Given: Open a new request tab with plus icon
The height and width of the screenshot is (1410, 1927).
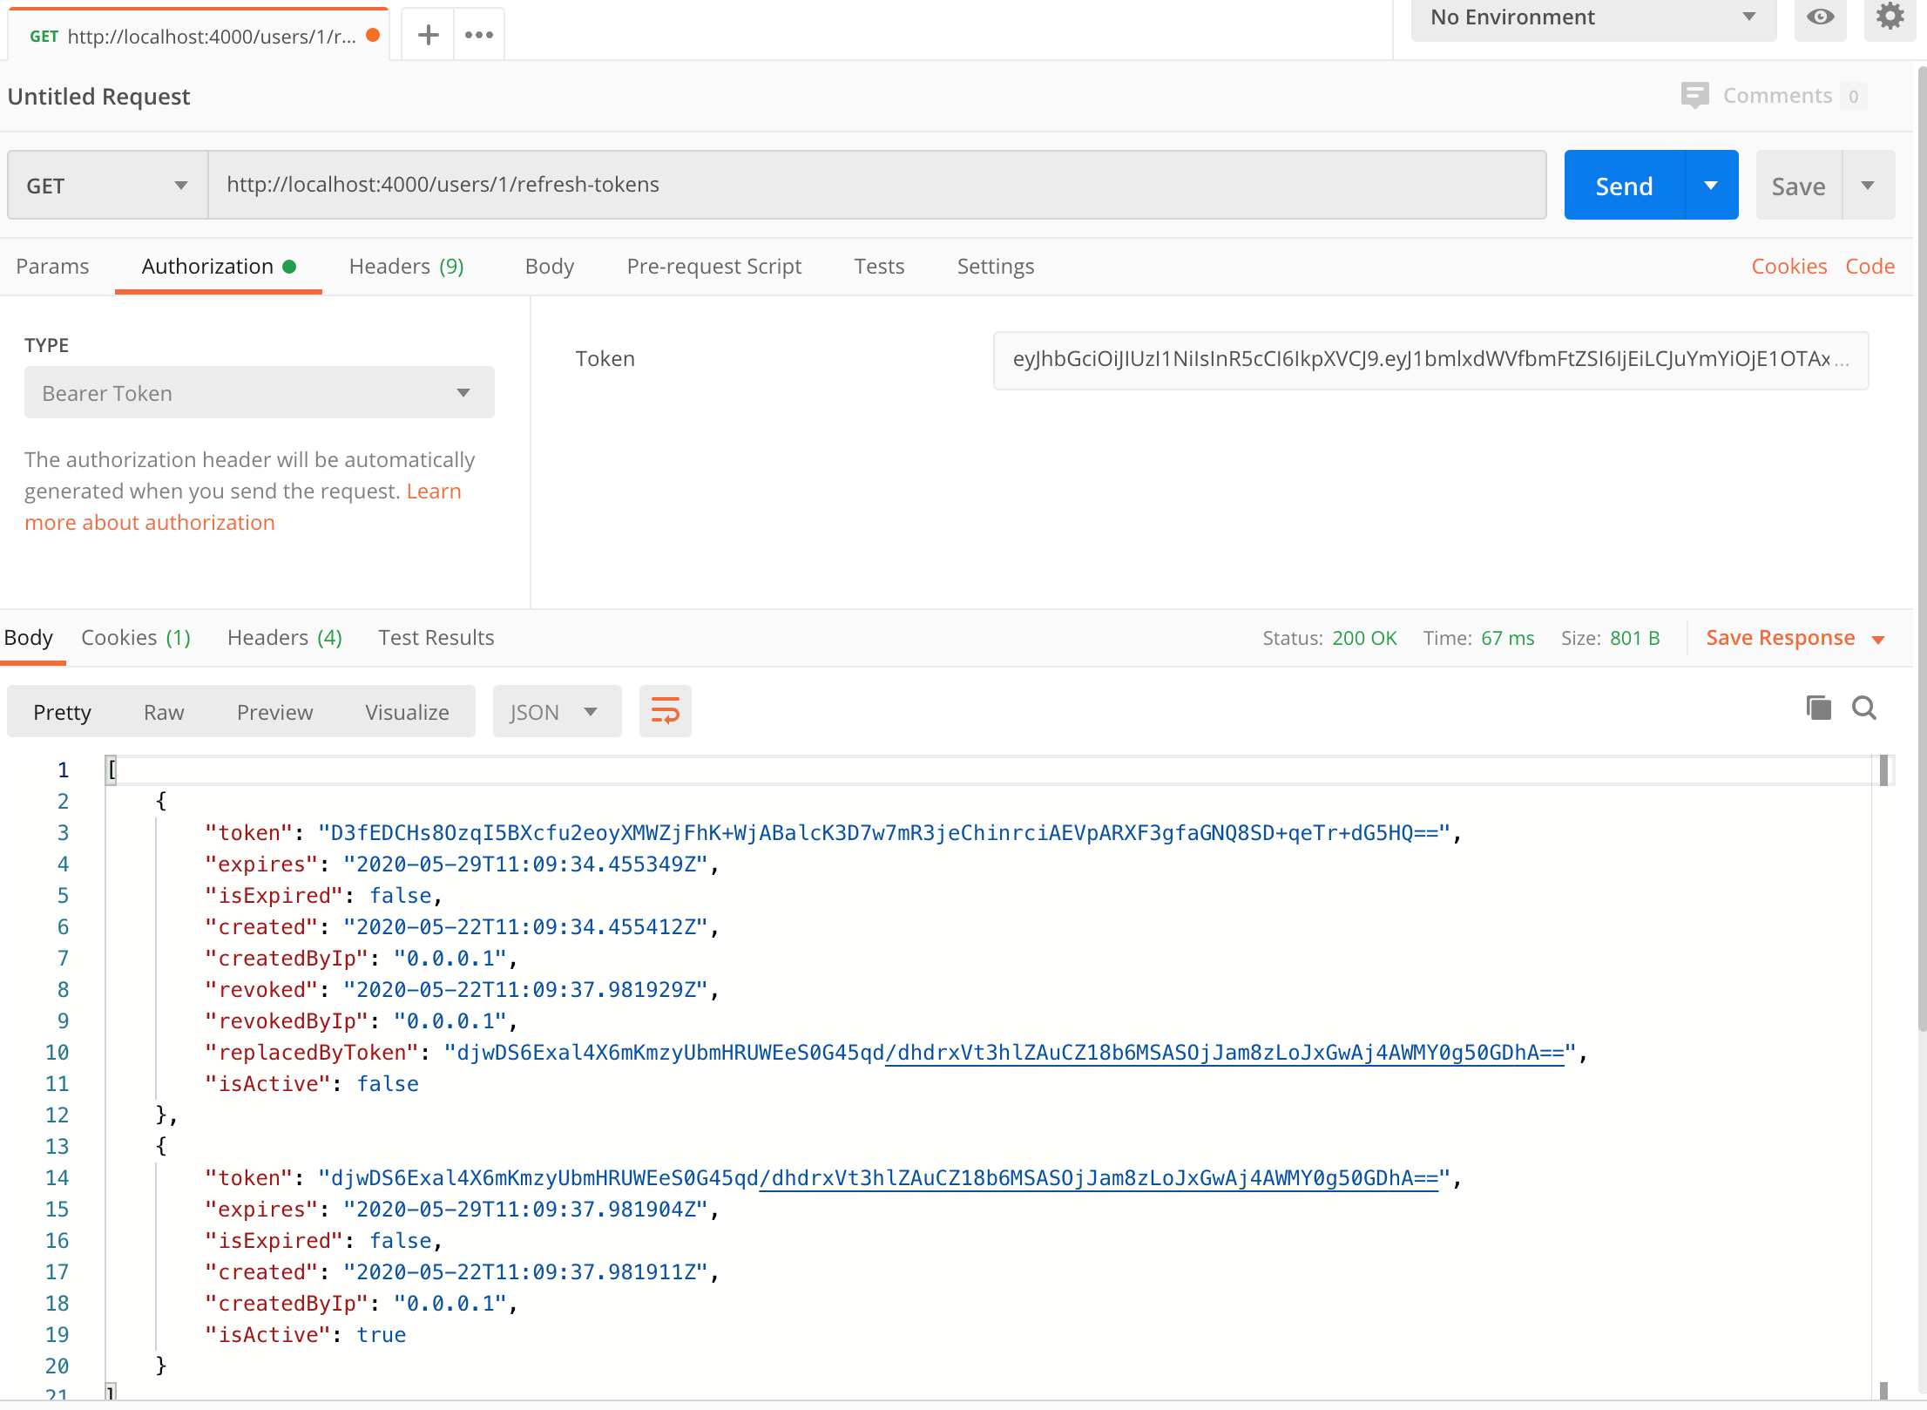Looking at the screenshot, I should pyautogui.click(x=427, y=33).
